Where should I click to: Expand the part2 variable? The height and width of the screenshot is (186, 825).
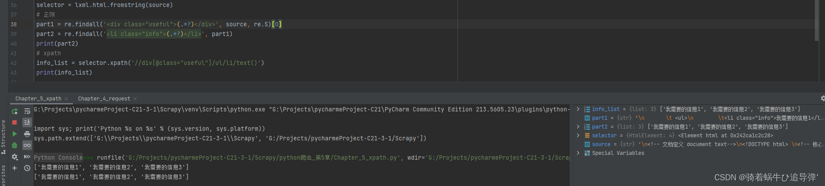(x=578, y=127)
